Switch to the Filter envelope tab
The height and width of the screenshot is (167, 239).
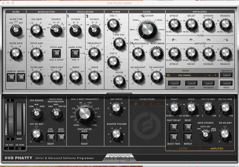click(x=183, y=149)
